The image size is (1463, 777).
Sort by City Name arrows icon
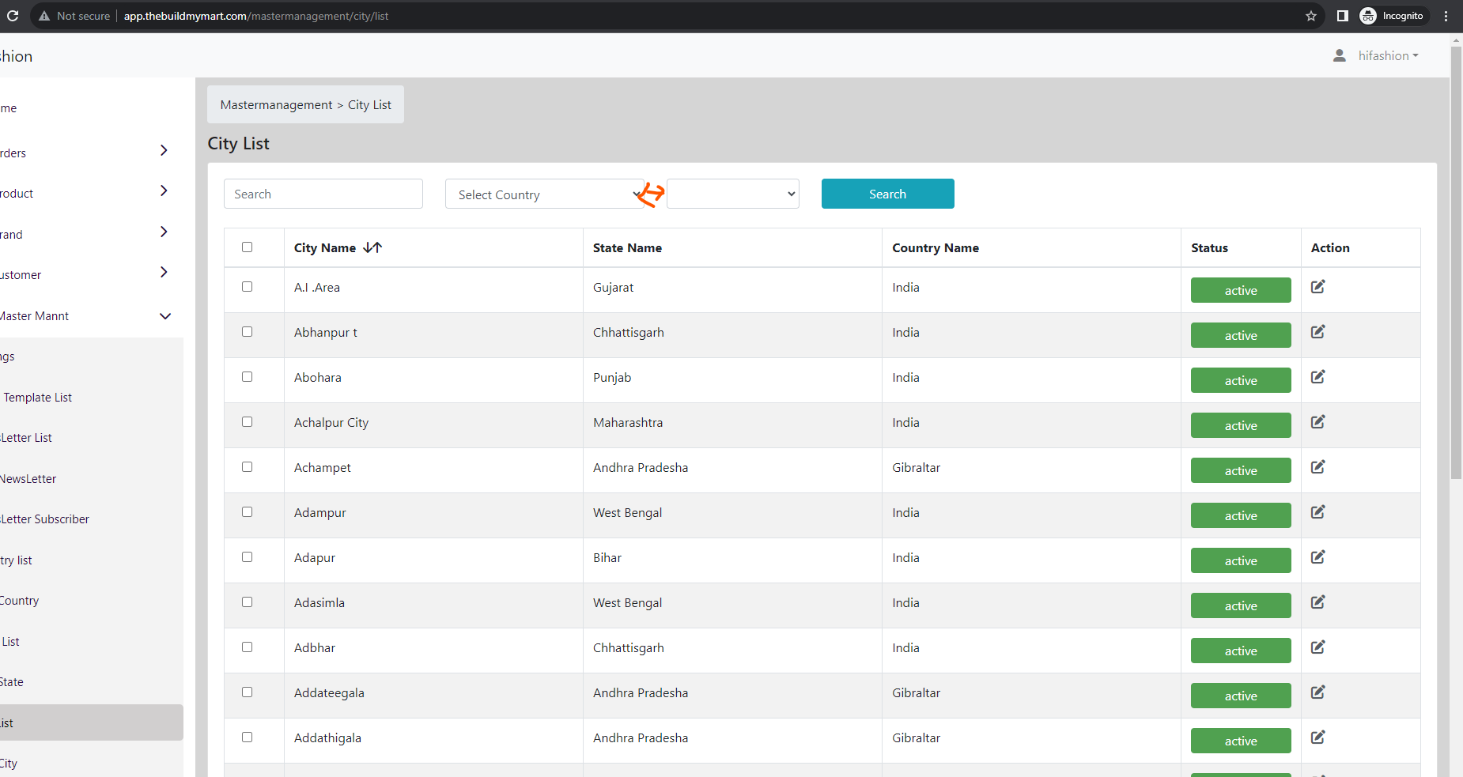[x=372, y=247]
